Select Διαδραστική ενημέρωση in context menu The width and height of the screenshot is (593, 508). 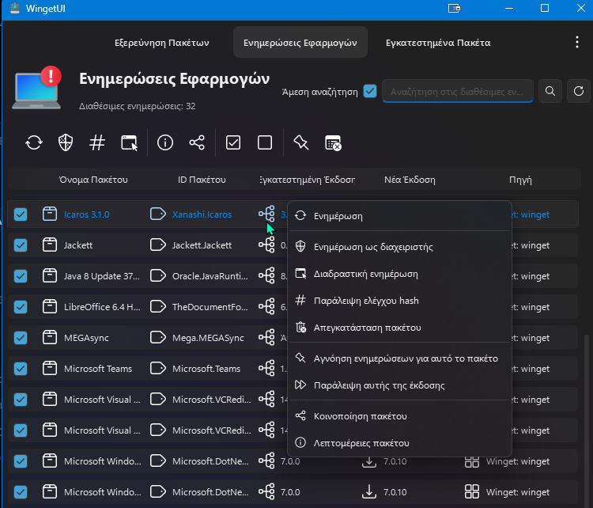click(x=399, y=274)
